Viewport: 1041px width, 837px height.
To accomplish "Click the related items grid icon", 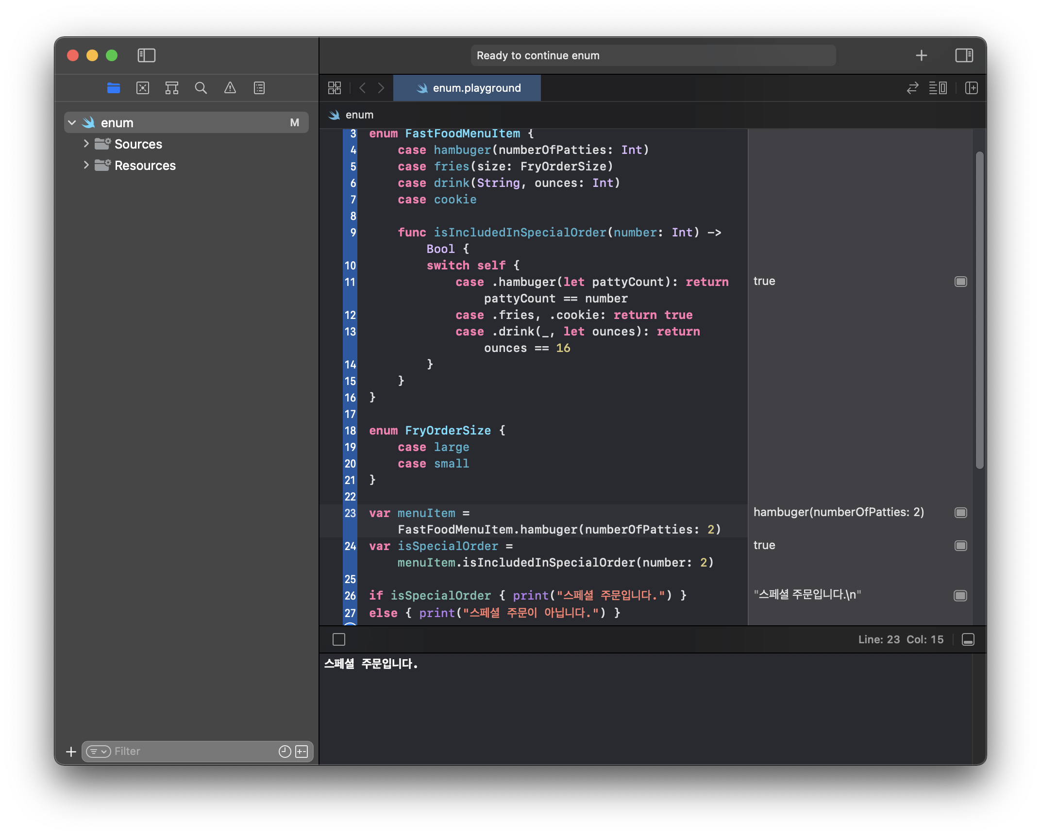I will [335, 88].
